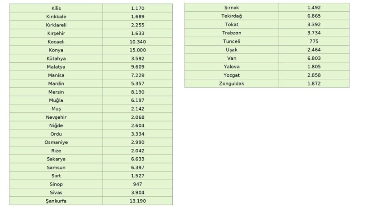Click the Şanlıurfa city cell
This screenshot has height=207, width=368.
[56, 201]
